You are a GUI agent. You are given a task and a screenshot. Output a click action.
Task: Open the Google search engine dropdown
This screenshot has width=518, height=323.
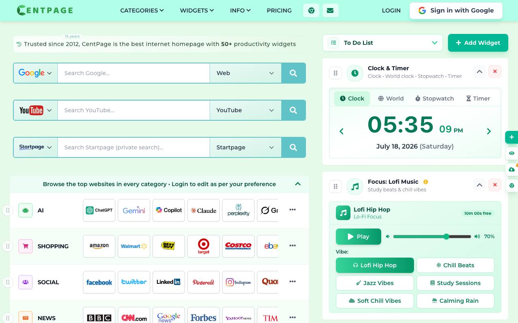[x=36, y=73]
